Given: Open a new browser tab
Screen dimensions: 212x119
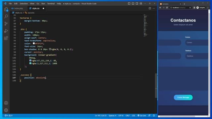Looking at the screenshot, I should [x=184, y=4].
